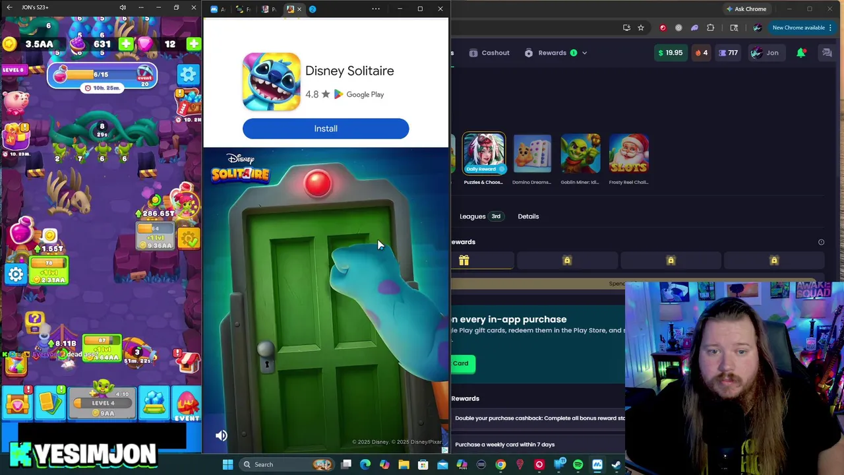This screenshot has height=475, width=844.
Task: Tap the 6/15 potion progress bar
Action: click(102, 75)
